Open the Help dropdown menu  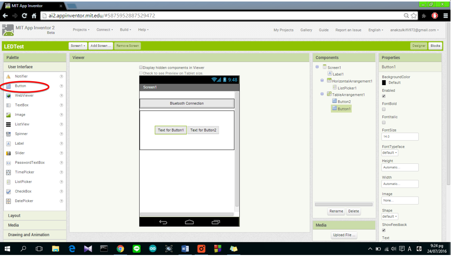[143, 30]
